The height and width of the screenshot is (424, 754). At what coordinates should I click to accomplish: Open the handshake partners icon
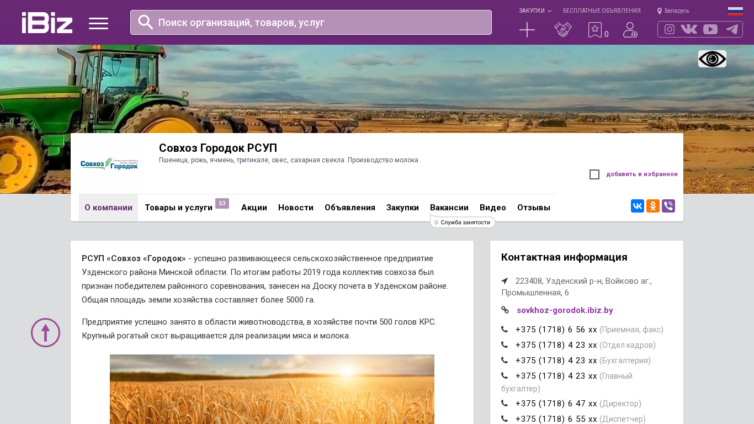563,30
